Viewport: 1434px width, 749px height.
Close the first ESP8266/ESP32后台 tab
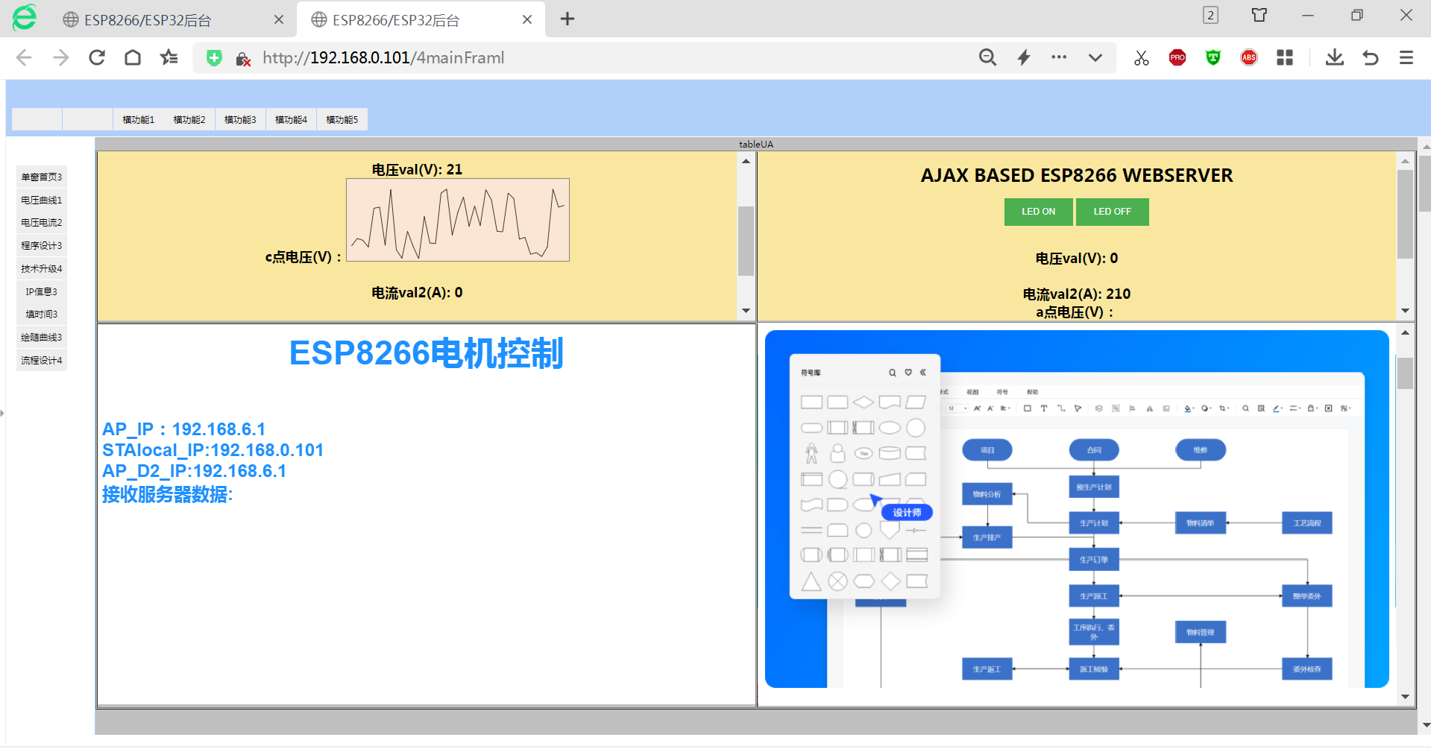click(279, 19)
